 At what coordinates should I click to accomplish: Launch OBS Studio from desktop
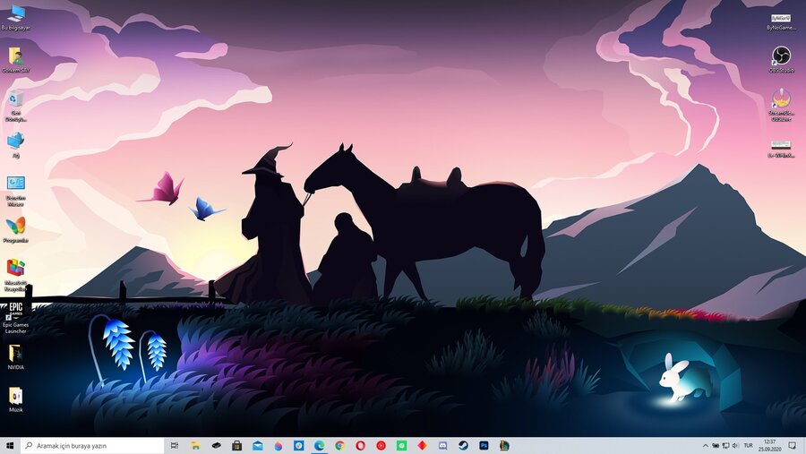pyautogui.click(x=781, y=60)
